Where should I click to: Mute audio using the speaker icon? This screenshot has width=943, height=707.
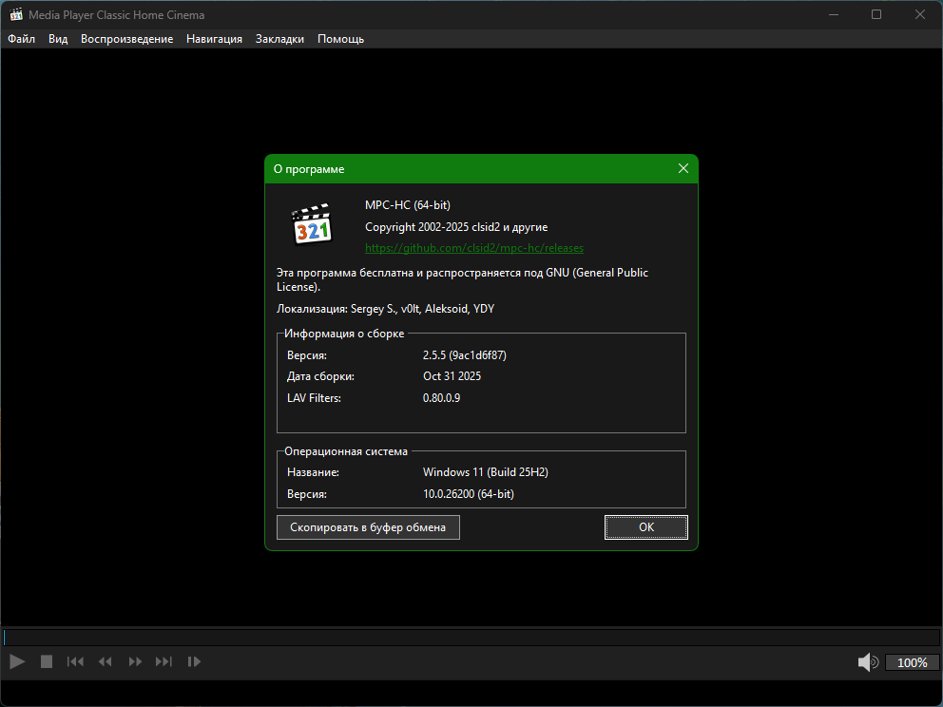(x=868, y=662)
